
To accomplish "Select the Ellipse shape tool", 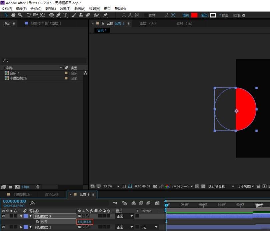I will coord(51,15).
